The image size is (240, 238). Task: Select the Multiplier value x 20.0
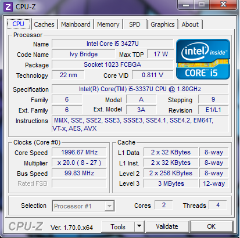79,163
